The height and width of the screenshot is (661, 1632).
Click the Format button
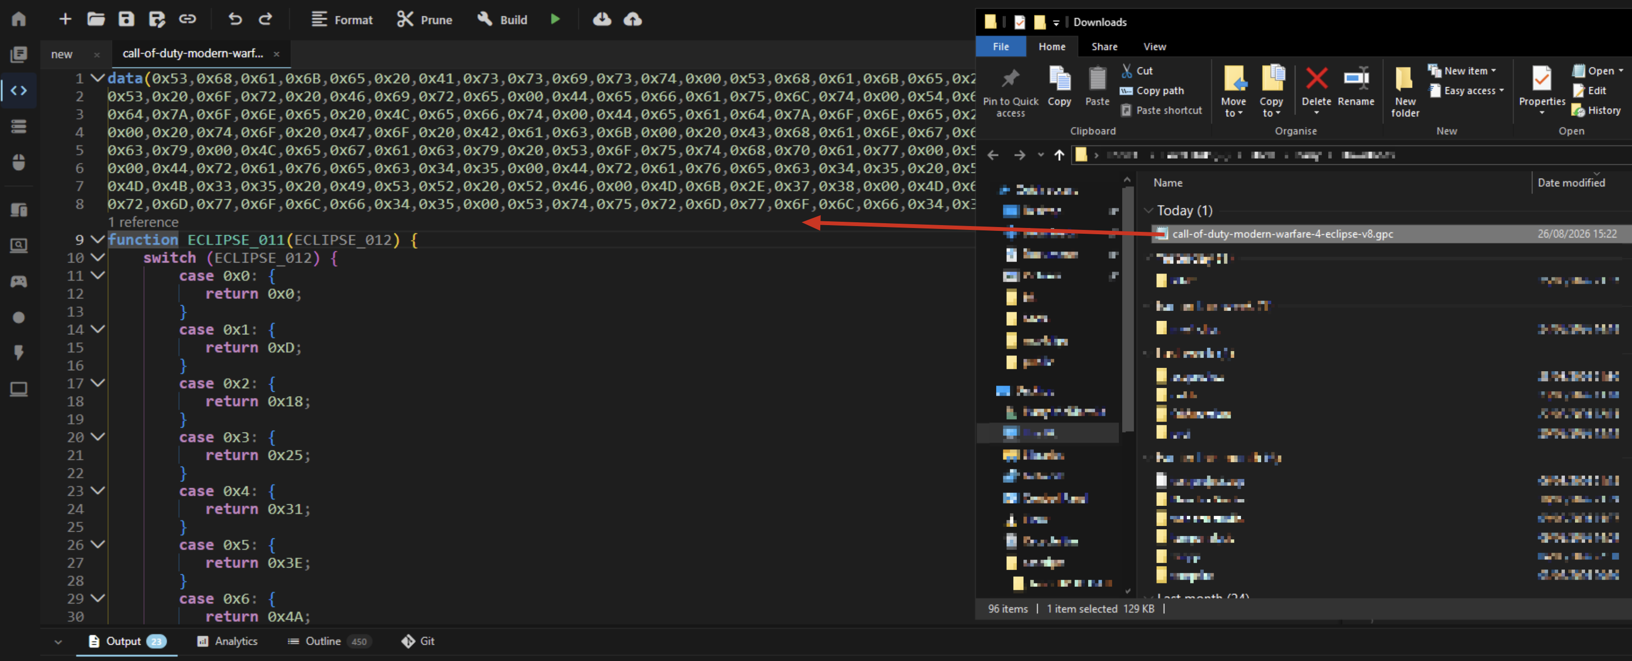[342, 20]
